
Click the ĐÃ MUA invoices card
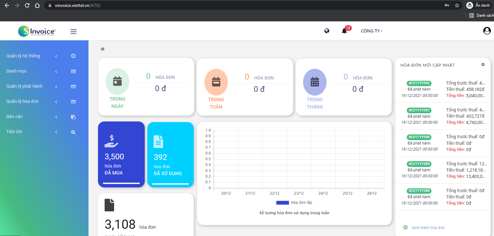[x=121, y=154]
